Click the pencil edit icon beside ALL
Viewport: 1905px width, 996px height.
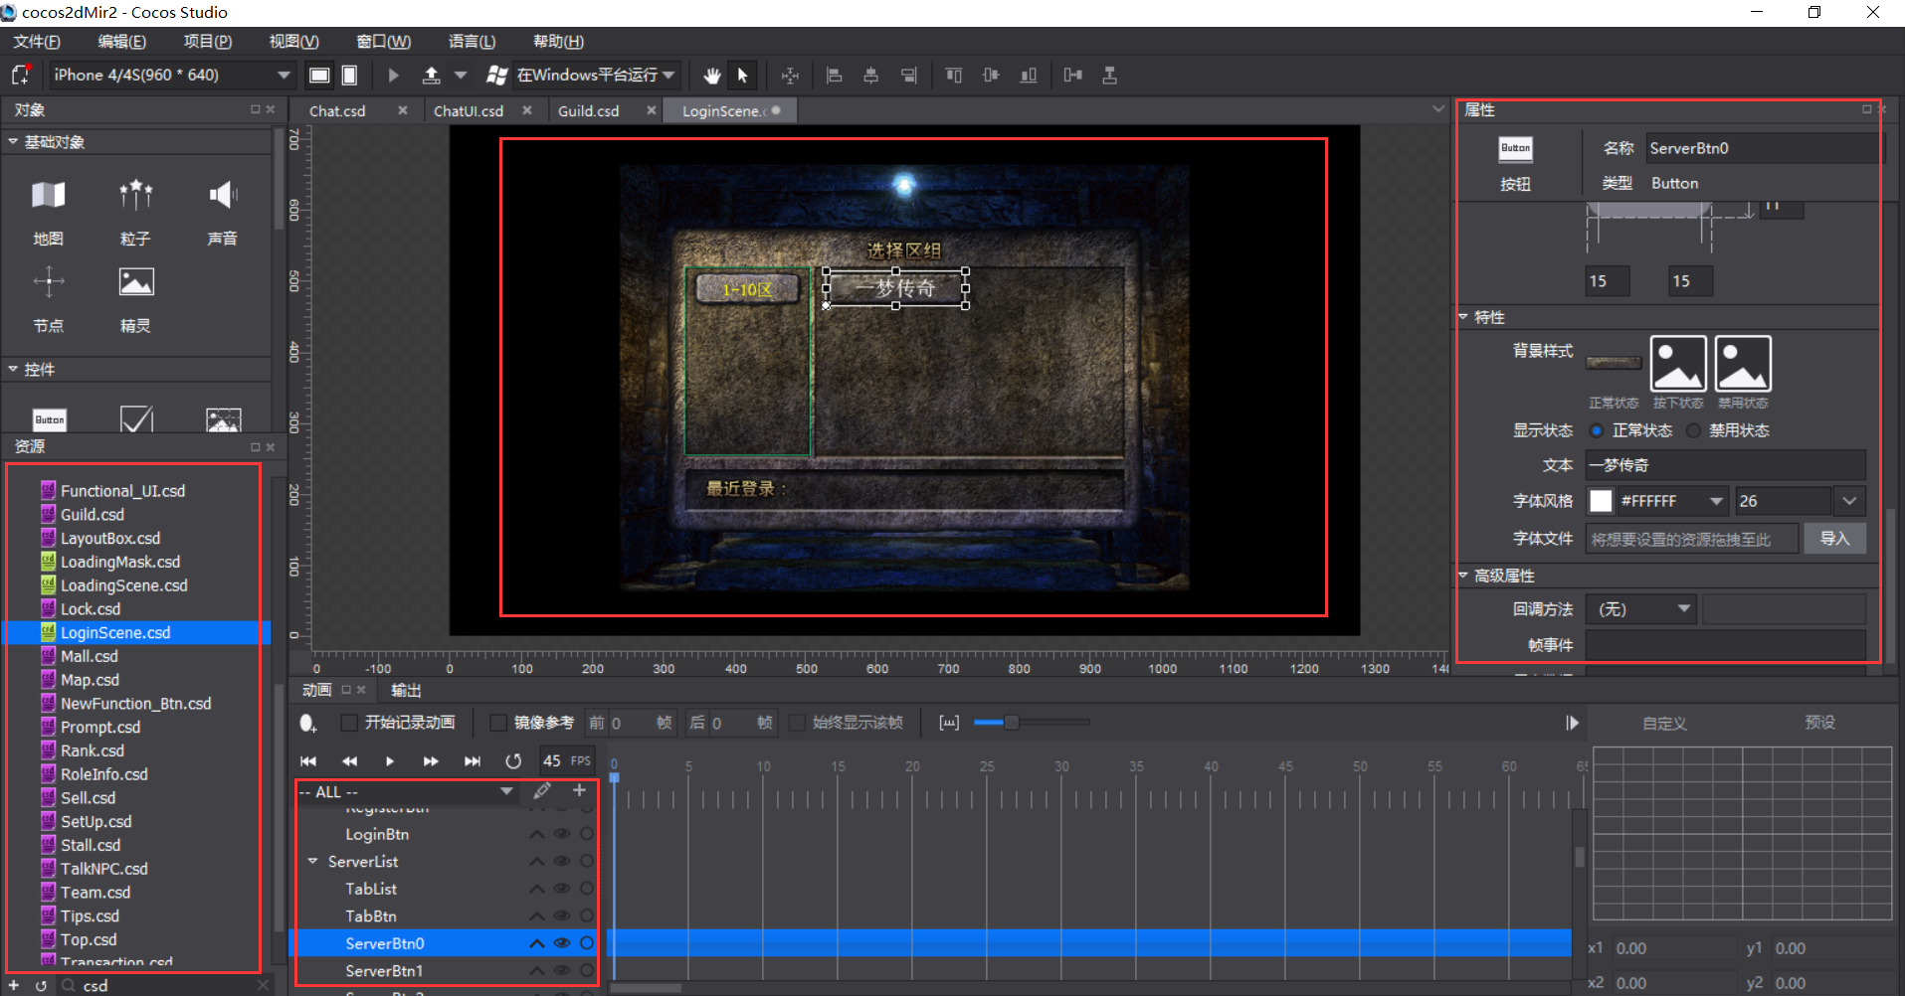pos(542,791)
